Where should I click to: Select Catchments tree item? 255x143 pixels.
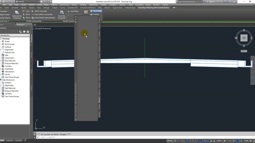click(x=9, y=58)
